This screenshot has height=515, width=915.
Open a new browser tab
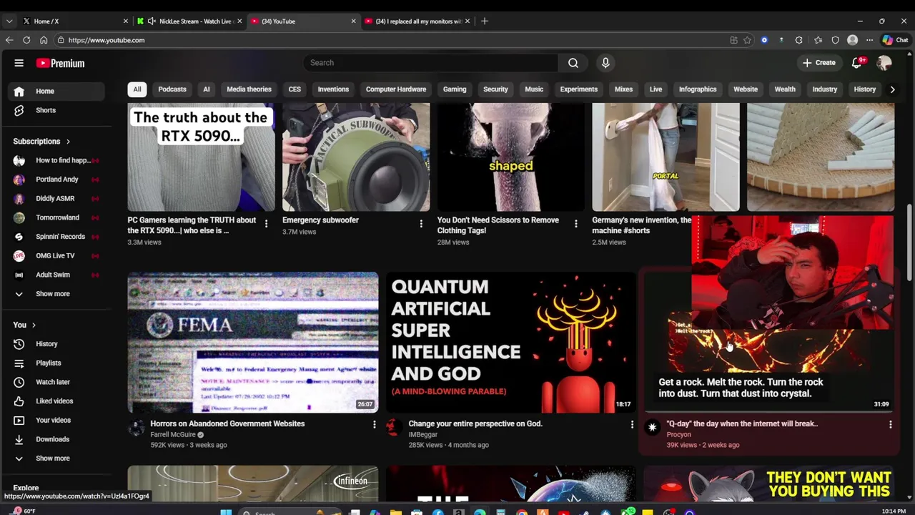[x=485, y=21]
